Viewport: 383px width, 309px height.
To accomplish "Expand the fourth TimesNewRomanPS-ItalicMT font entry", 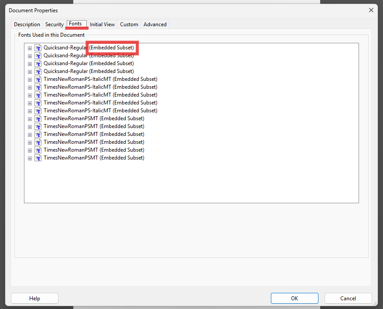I will 30,103.
